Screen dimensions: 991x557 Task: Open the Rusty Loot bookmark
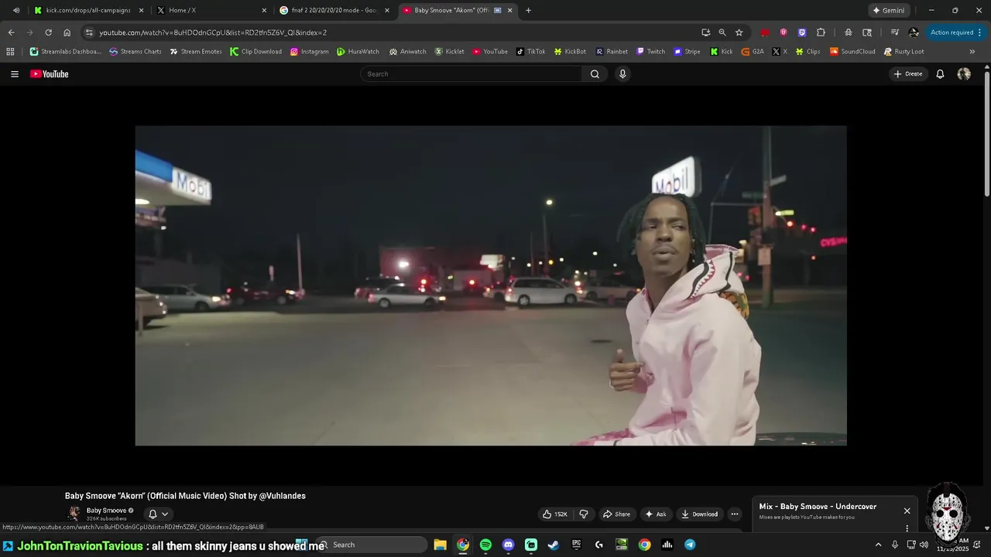click(x=904, y=52)
